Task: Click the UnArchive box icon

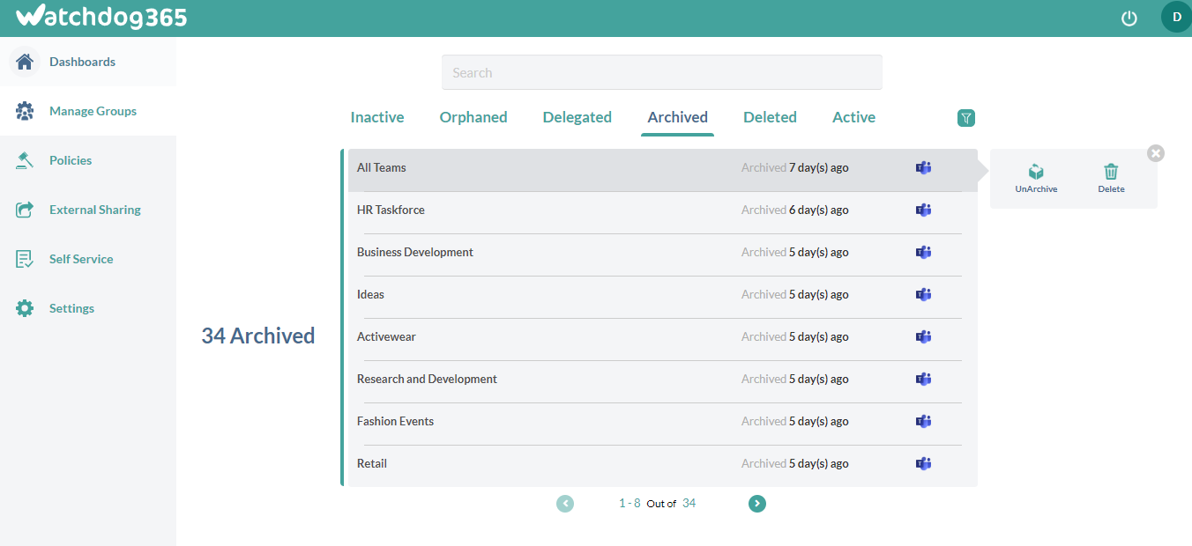Action: click(x=1036, y=173)
